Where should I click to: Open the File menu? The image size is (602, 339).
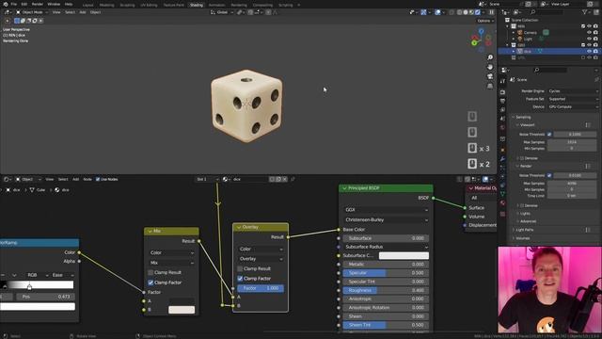tap(13, 4)
